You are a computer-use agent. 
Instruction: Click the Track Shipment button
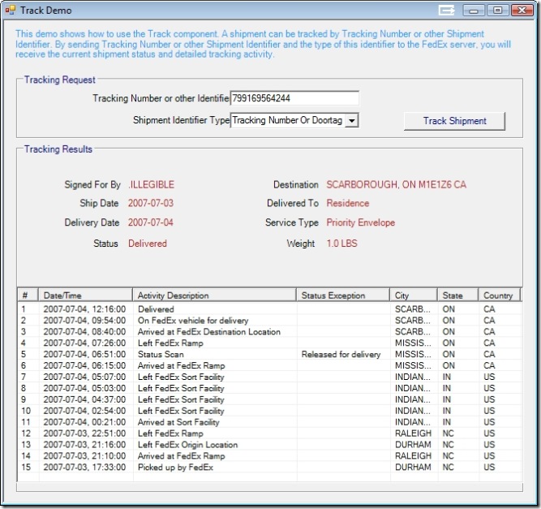[454, 121]
